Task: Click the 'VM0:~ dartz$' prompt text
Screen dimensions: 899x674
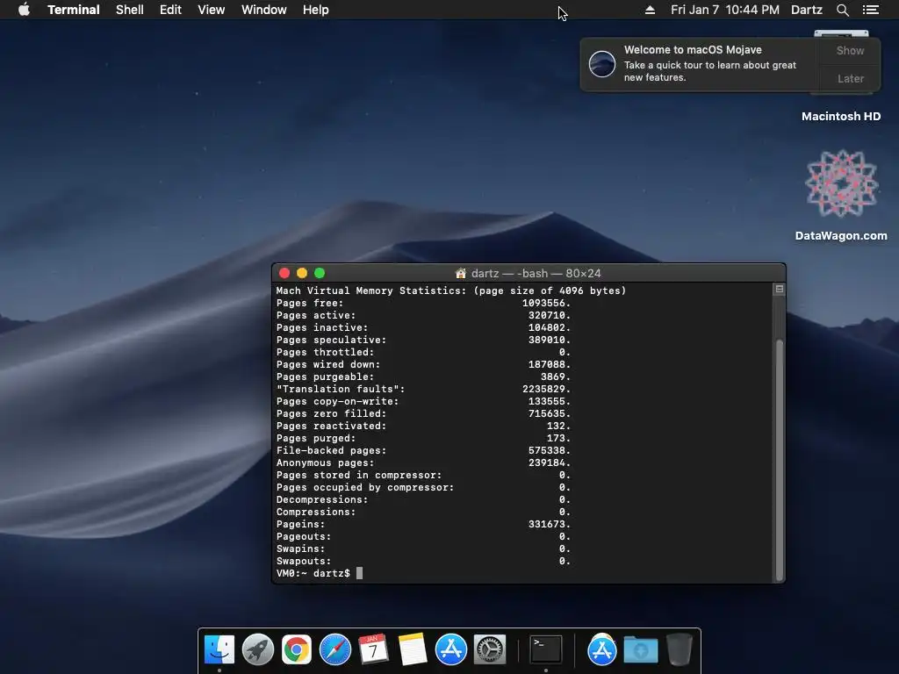Action: click(313, 573)
